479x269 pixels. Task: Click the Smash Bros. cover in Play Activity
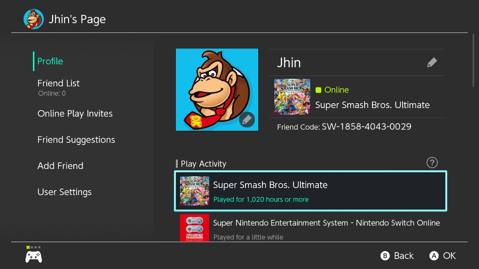point(195,191)
